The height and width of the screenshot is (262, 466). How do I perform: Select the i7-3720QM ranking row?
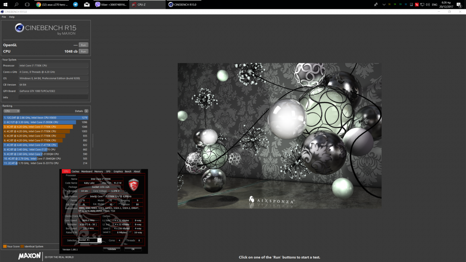pyautogui.click(x=46, y=154)
